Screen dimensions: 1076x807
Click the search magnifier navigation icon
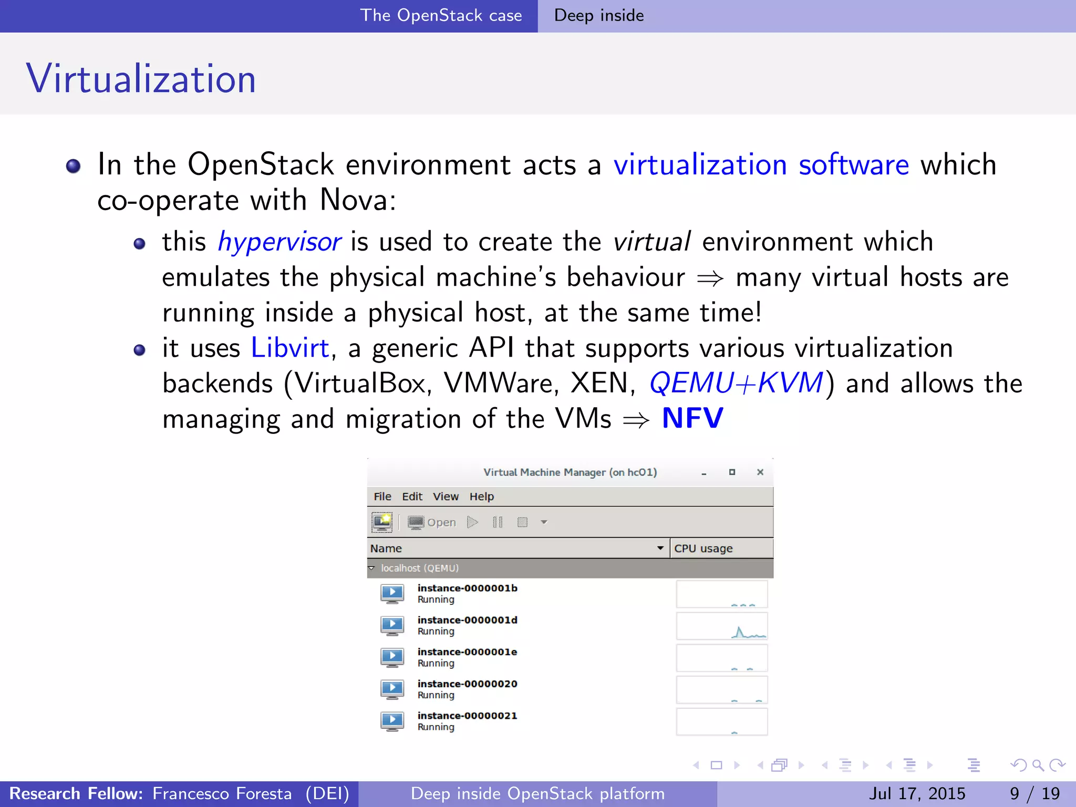1038,765
